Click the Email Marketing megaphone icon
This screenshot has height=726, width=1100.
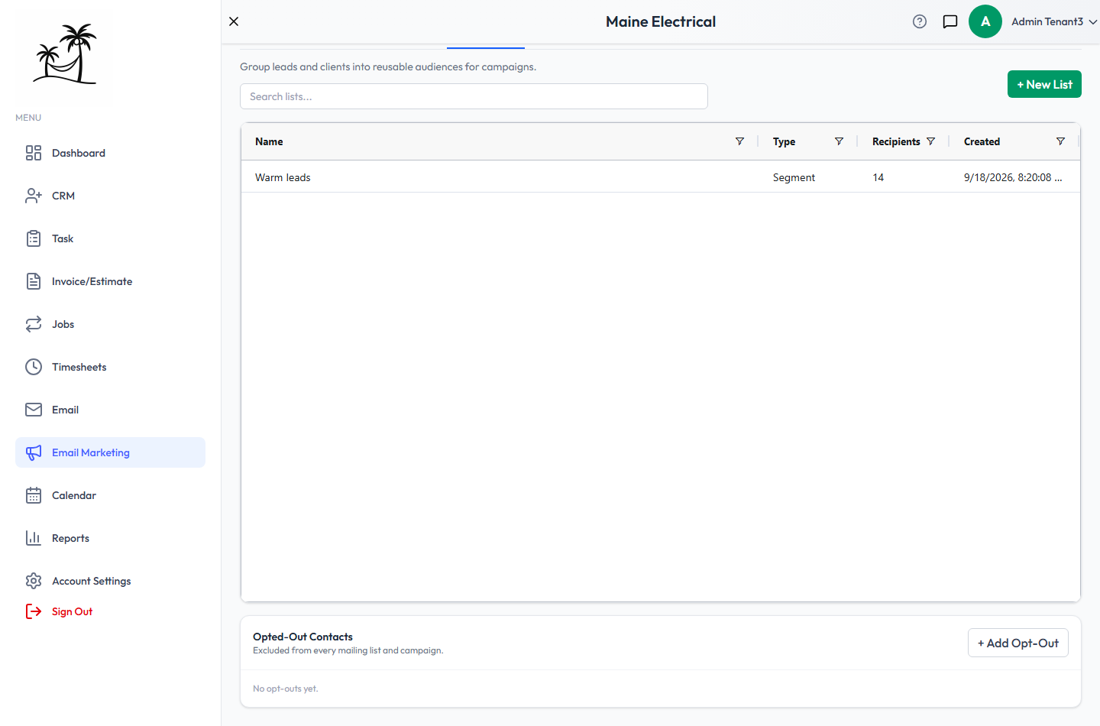pos(34,452)
